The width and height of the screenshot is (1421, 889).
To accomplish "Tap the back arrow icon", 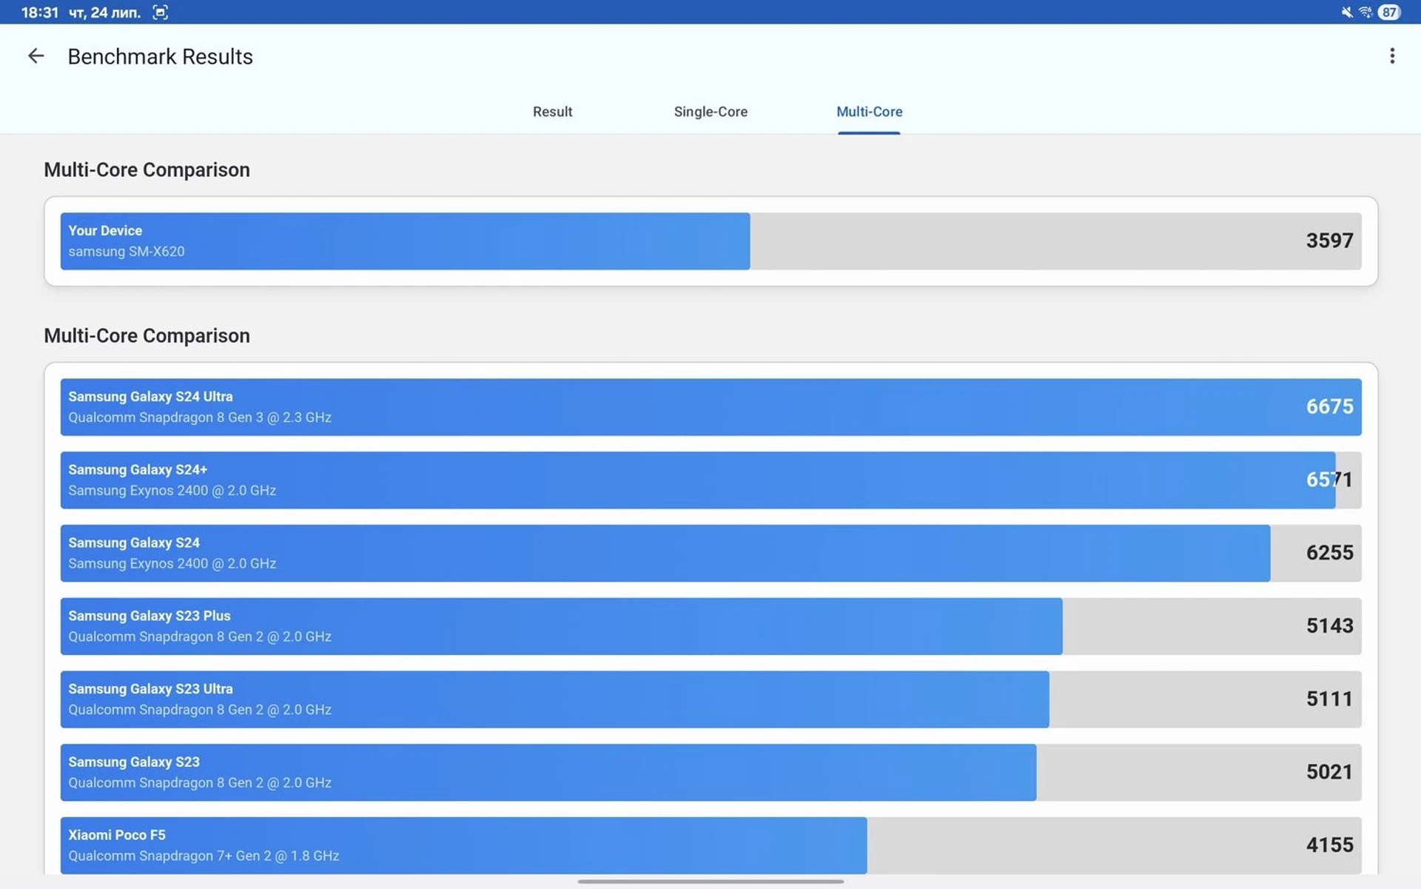I will pyautogui.click(x=36, y=56).
